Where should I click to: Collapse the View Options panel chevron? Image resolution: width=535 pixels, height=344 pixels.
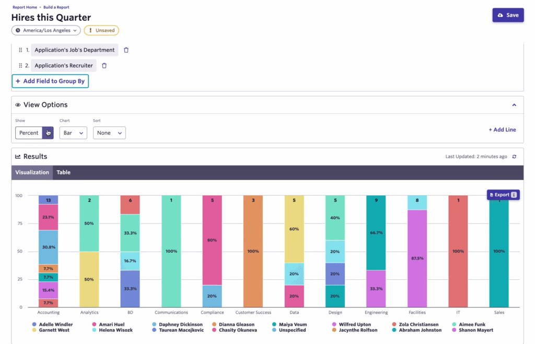pyautogui.click(x=514, y=105)
